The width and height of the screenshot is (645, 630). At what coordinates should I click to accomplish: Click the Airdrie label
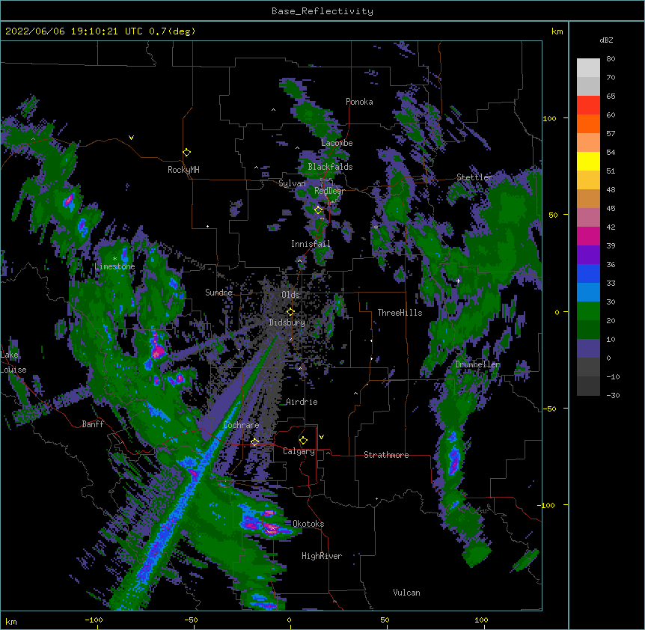point(302,402)
